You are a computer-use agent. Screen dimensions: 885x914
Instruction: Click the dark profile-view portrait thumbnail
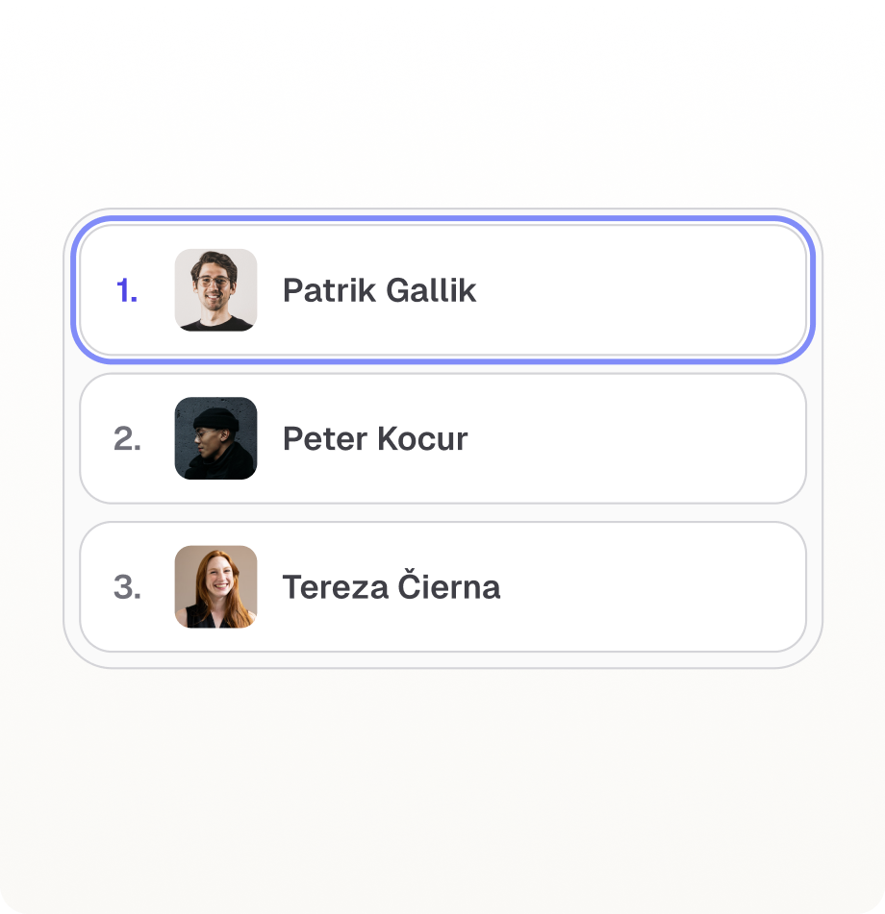point(215,438)
